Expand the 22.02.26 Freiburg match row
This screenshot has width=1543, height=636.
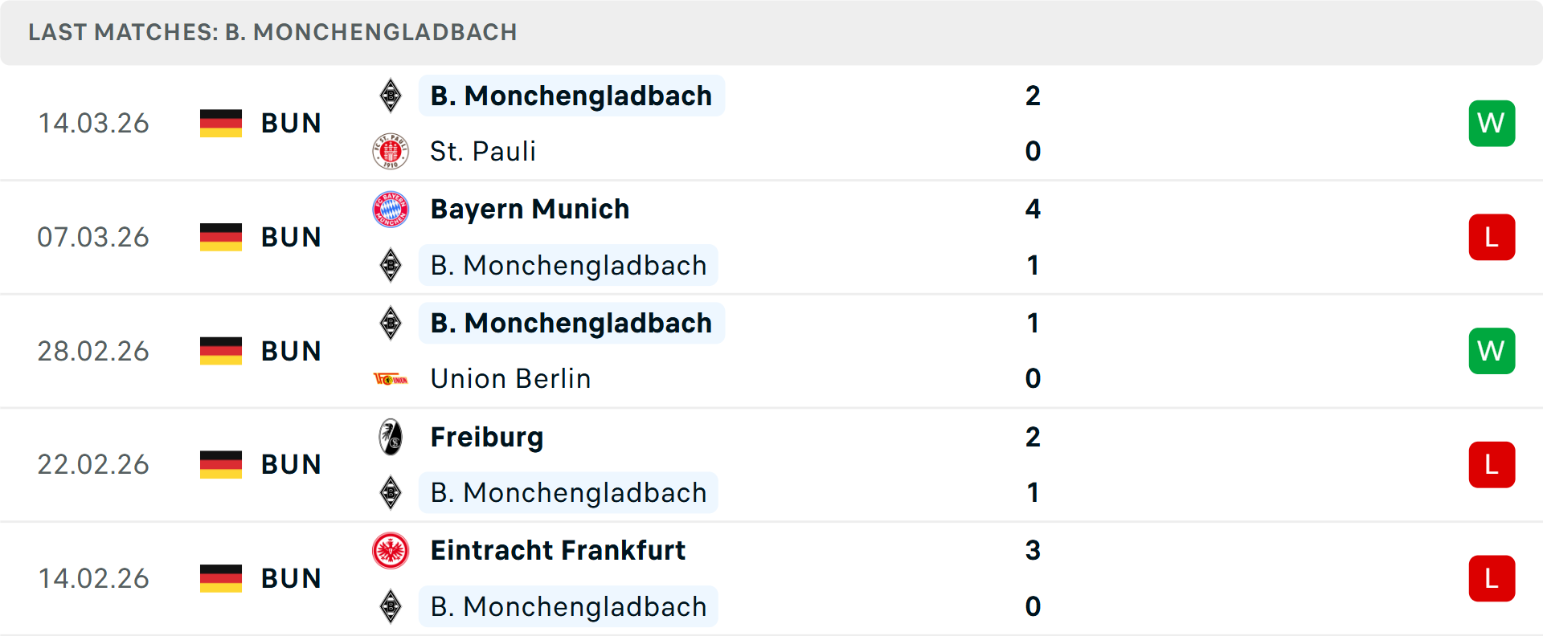771,464
